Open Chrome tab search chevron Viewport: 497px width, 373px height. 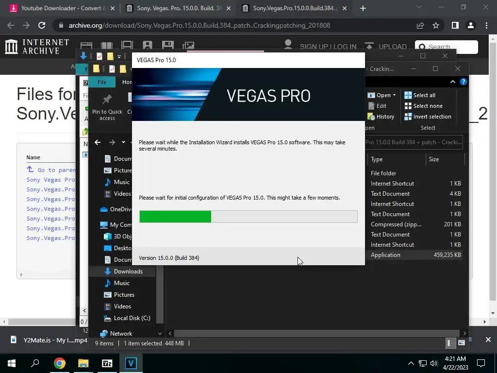[x=419, y=8]
